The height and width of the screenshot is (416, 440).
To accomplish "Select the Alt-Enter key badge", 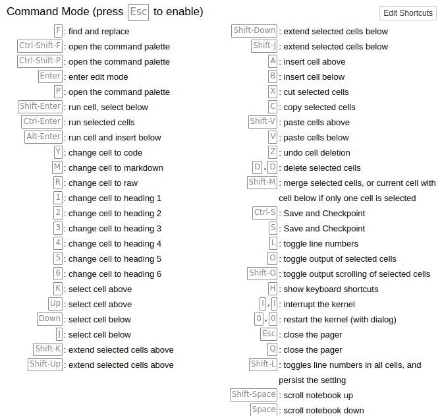I will pos(43,137).
